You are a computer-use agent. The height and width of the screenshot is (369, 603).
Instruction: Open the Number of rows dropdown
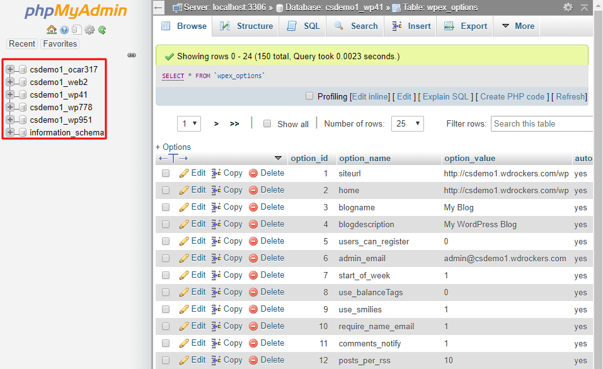tap(408, 123)
